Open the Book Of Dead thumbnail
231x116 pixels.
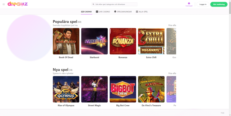(x=66, y=41)
